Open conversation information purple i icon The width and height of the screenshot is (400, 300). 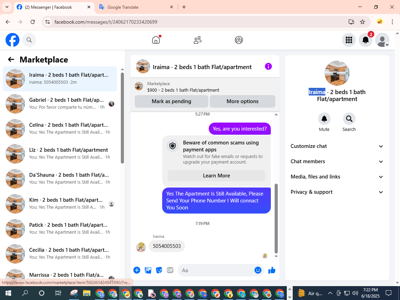tap(268, 67)
